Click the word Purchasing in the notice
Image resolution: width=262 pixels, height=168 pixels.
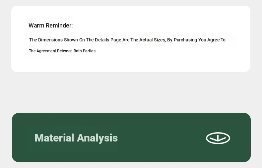pos(185,40)
